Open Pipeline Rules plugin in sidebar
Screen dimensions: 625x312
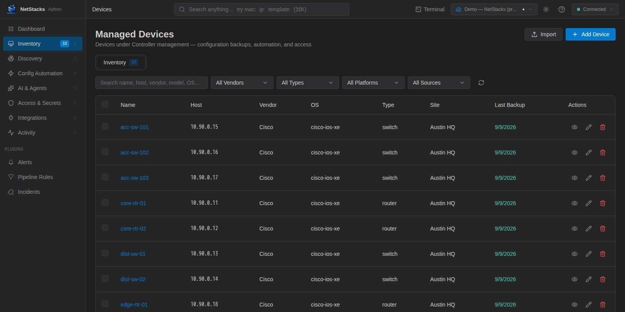click(x=43, y=177)
